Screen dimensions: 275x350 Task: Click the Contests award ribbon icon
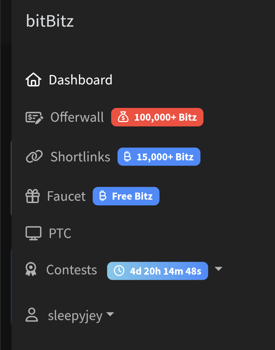[31, 269]
